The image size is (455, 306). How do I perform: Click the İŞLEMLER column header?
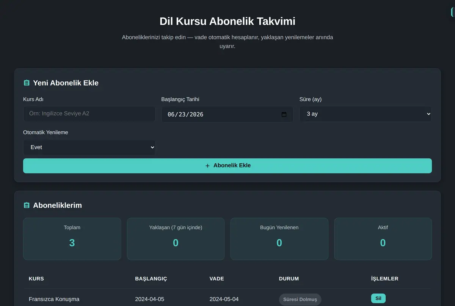384,279
